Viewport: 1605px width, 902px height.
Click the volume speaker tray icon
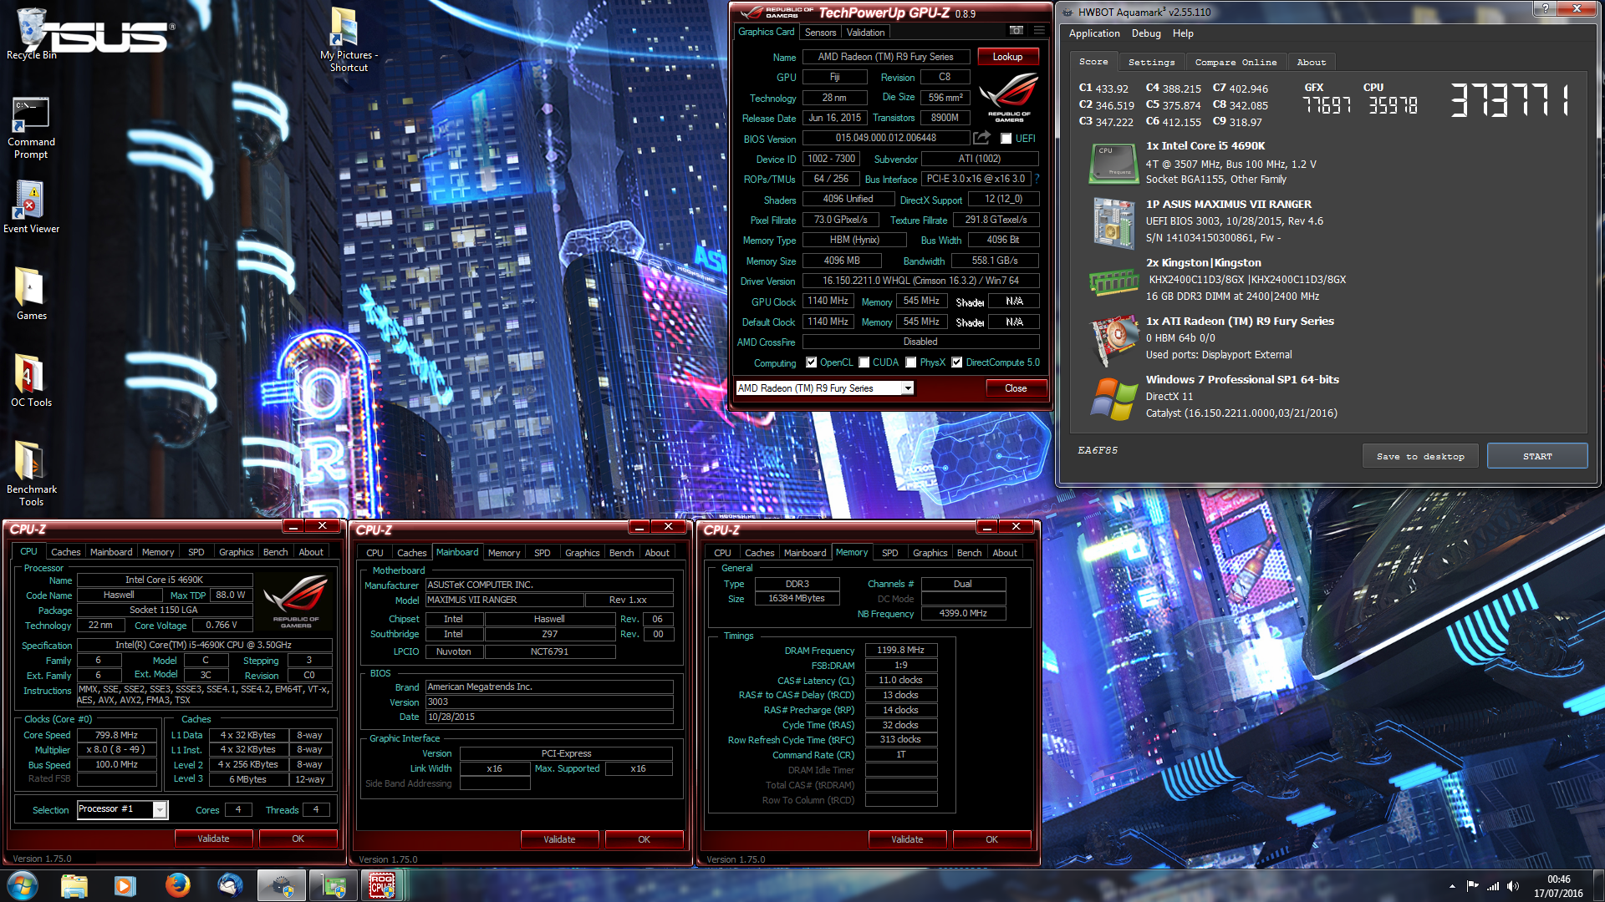[x=1513, y=886]
